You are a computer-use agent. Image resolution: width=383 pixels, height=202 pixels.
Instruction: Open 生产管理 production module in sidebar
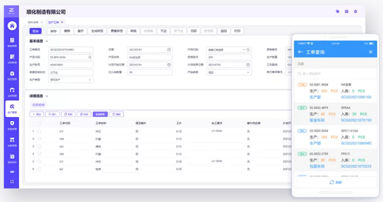(12, 109)
